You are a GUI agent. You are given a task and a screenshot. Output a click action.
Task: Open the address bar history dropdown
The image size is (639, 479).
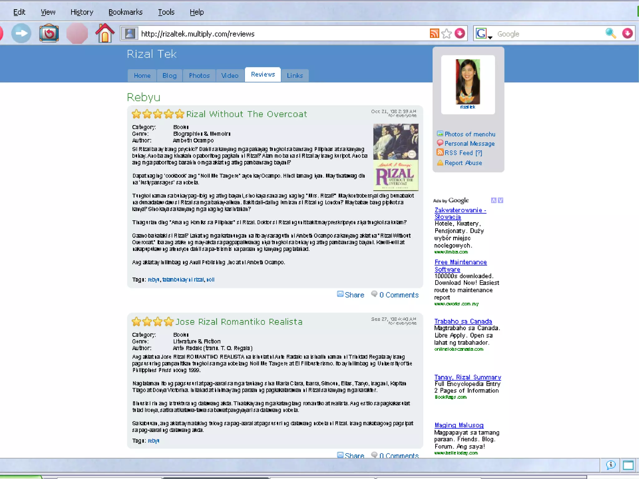(460, 33)
